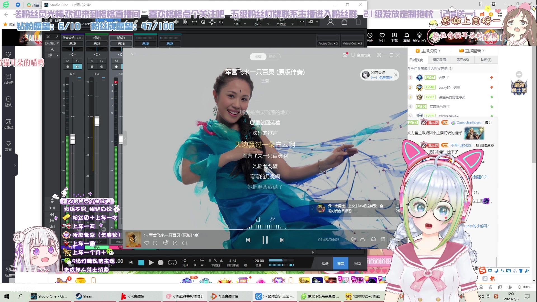Adjust the first 话筒1 channel fader
Screen dimensions: 537x302
point(97,121)
